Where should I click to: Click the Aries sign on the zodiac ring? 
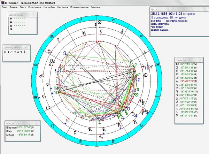[158, 97]
